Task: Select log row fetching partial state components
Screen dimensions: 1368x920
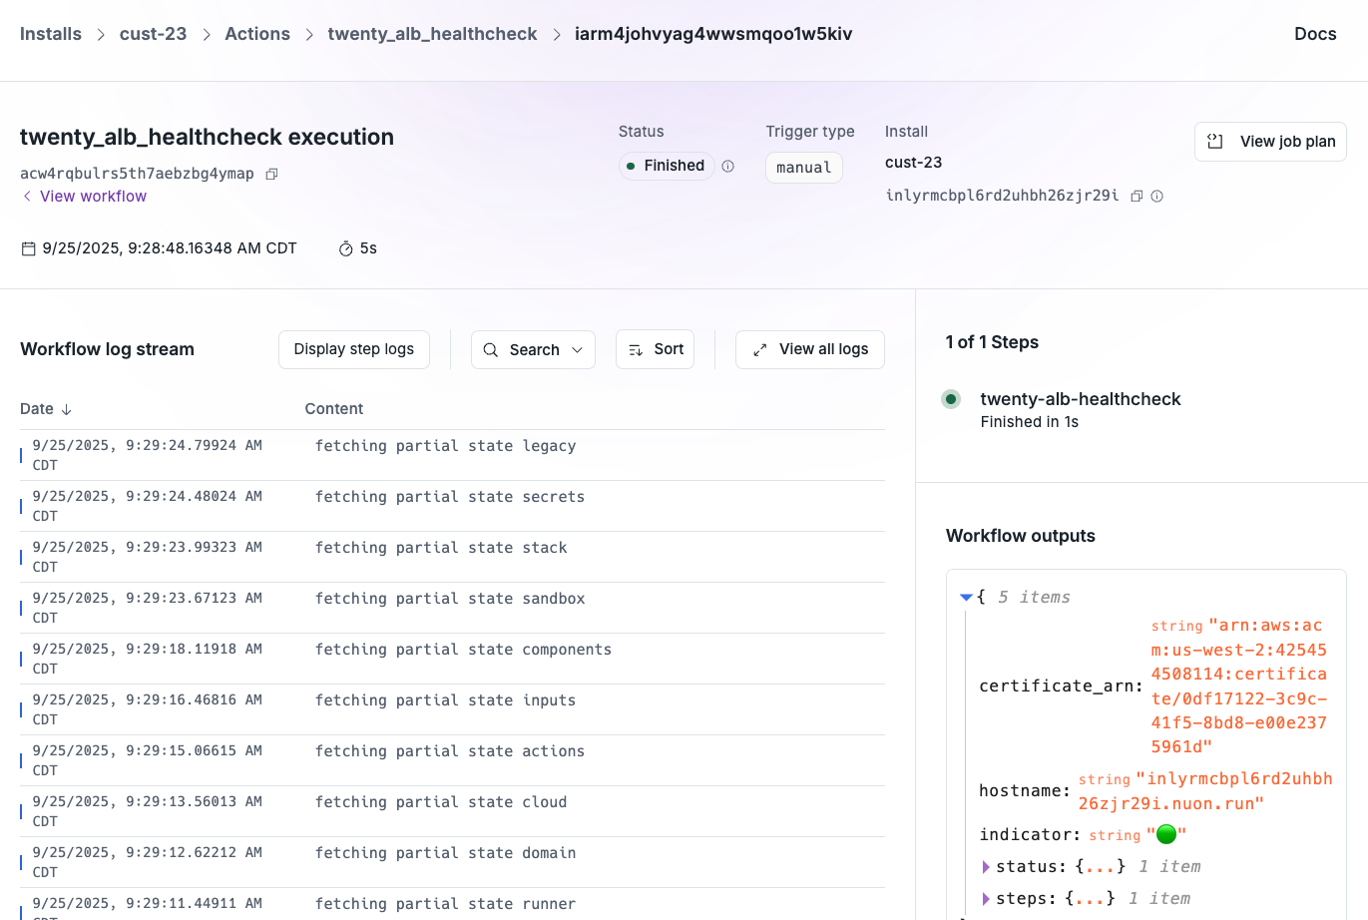Action: pyautogui.click(x=452, y=659)
